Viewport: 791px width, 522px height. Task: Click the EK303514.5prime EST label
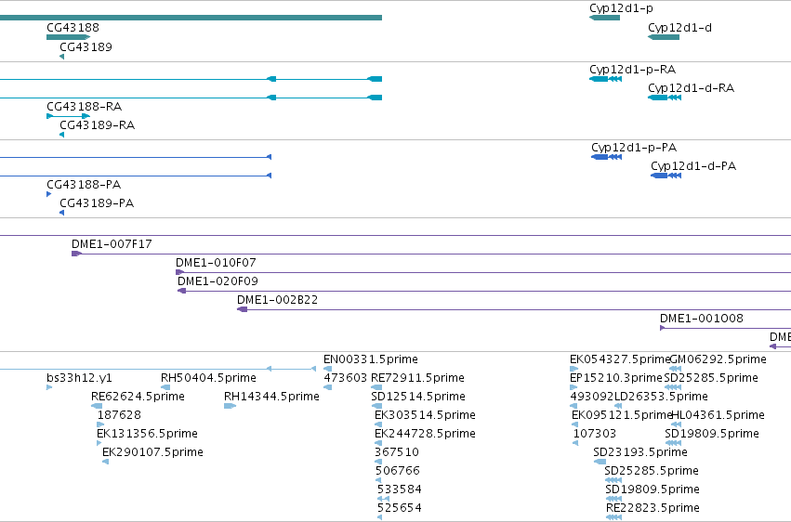point(425,416)
